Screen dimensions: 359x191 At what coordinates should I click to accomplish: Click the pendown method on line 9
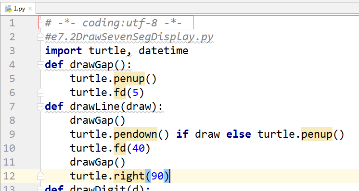135,134
